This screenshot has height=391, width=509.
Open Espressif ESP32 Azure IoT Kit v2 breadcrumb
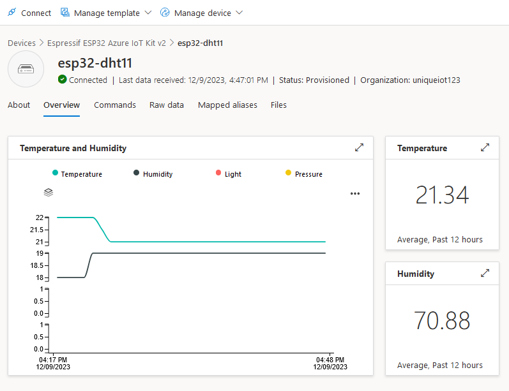(107, 43)
